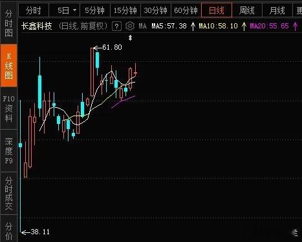Open the indicator settings gear icon

click(130, 26)
